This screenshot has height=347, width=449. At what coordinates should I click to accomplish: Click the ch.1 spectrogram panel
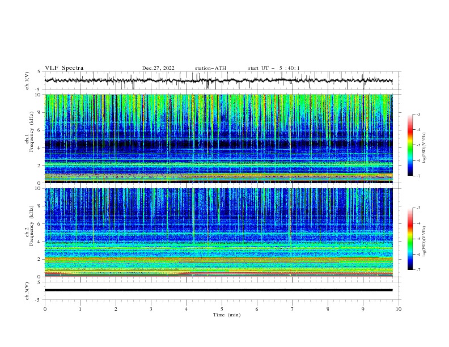tap(219, 138)
